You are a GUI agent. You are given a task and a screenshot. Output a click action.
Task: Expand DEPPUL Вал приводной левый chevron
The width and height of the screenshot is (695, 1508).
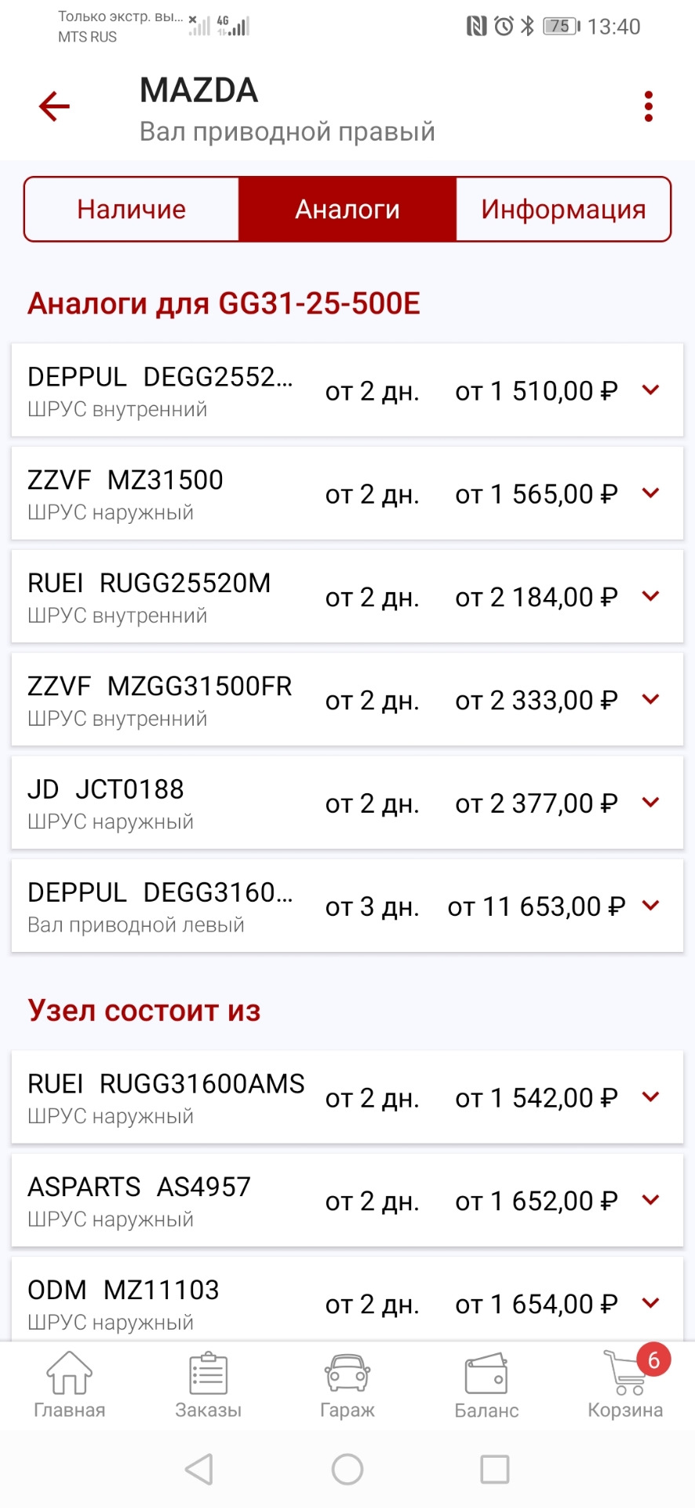[x=650, y=905]
